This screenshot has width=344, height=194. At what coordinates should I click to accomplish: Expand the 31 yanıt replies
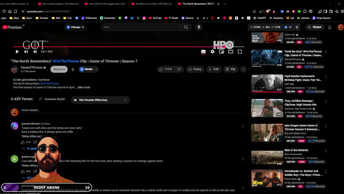point(29,148)
